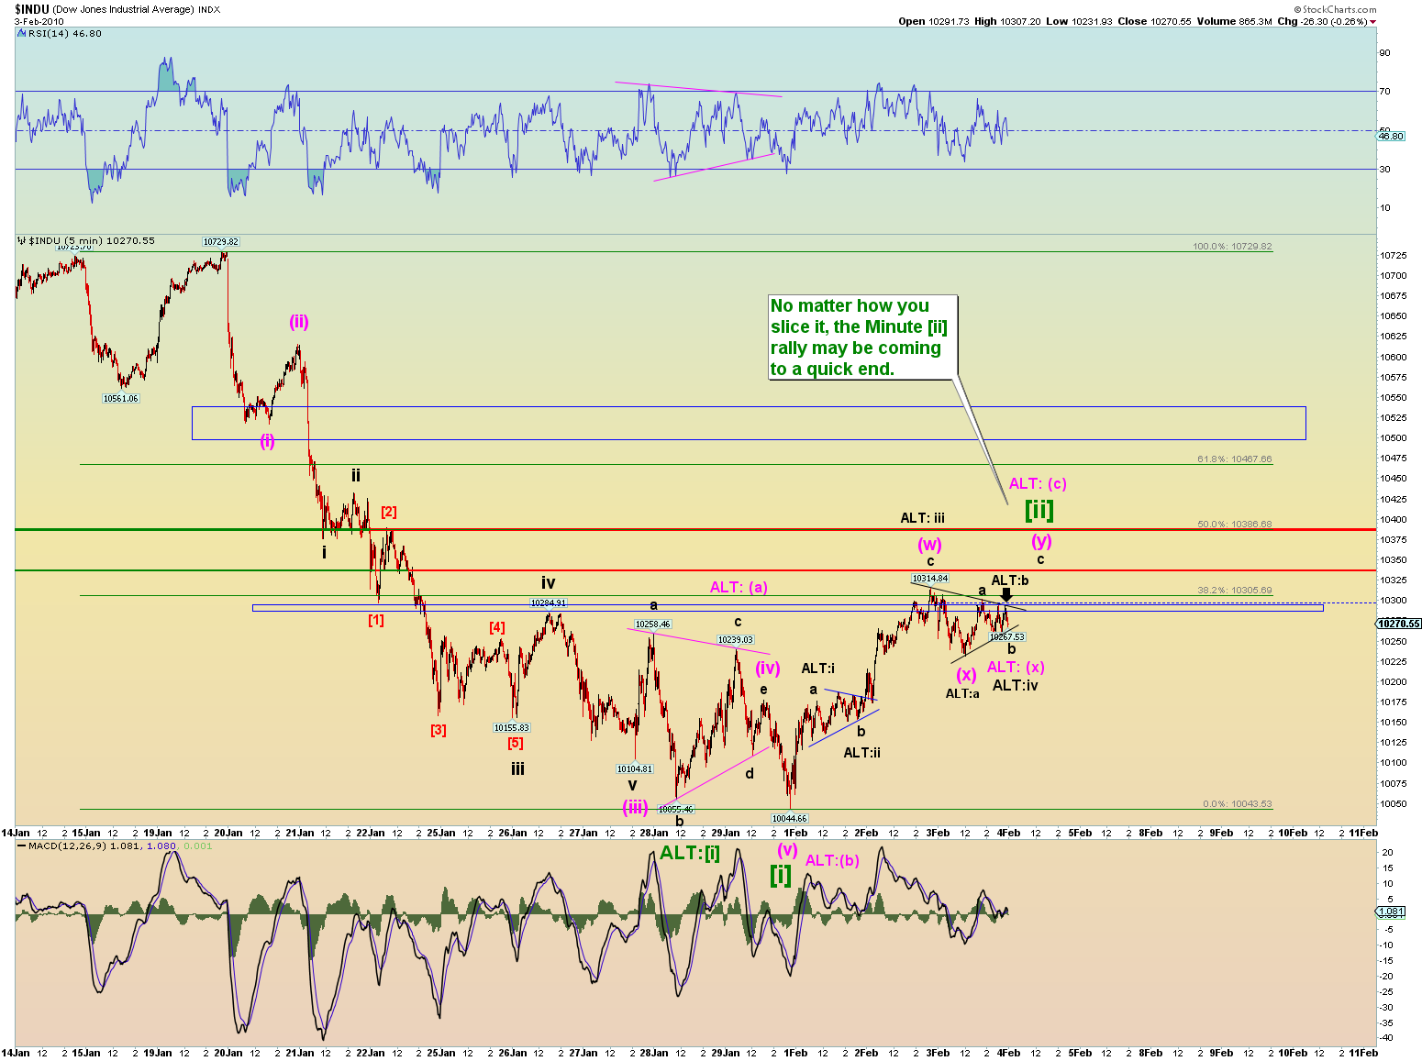The width and height of the screenshot is (1422, 1061).
Task: Click the red "[2]" wave label
Action: point(389,512)
